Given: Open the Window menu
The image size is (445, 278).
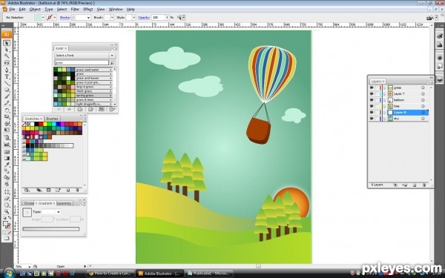Looking at the screenshot, I should pos(116,10).
